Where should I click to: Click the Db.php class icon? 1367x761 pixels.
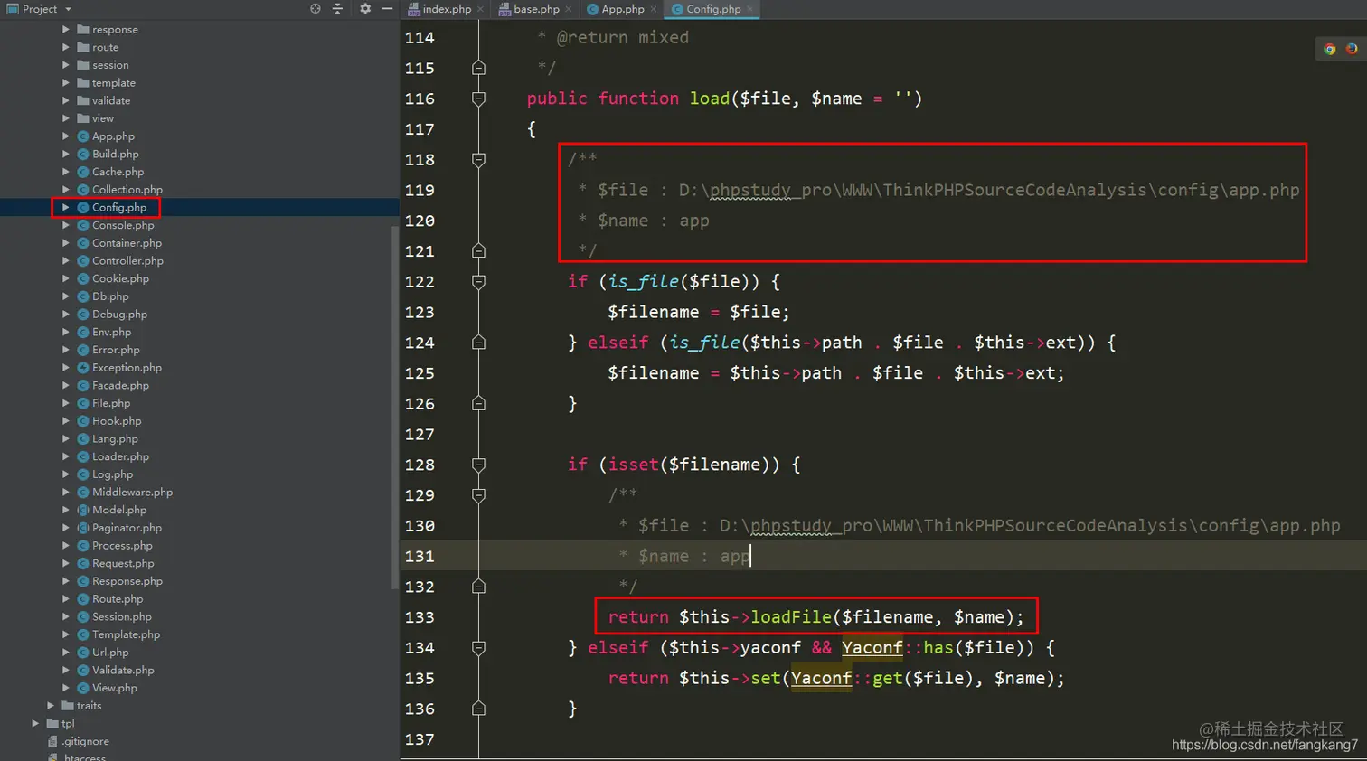coord(83,296)
